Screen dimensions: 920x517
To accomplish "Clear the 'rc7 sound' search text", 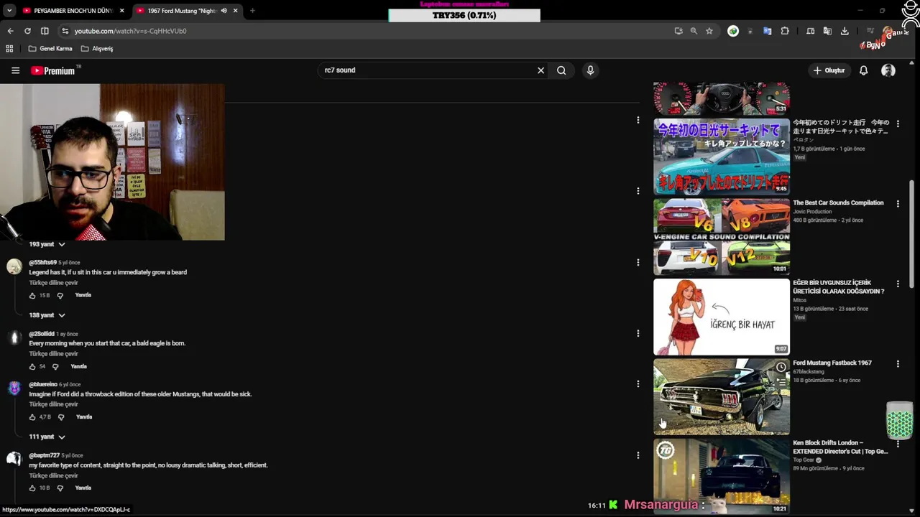I will point(540,70).
